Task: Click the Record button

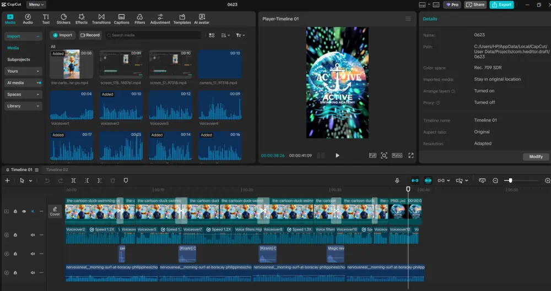Action: tap(90, 35)
